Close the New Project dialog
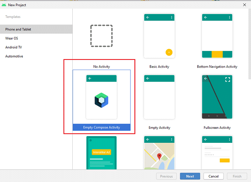This screenshot has height=182, width=251. pyautogui.click(x=245, y=5)
